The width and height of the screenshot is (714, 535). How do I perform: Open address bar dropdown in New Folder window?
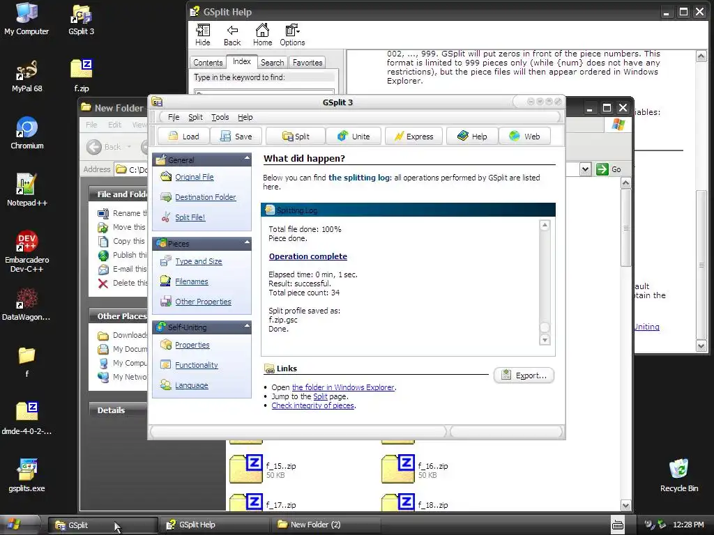coord(585,170)
